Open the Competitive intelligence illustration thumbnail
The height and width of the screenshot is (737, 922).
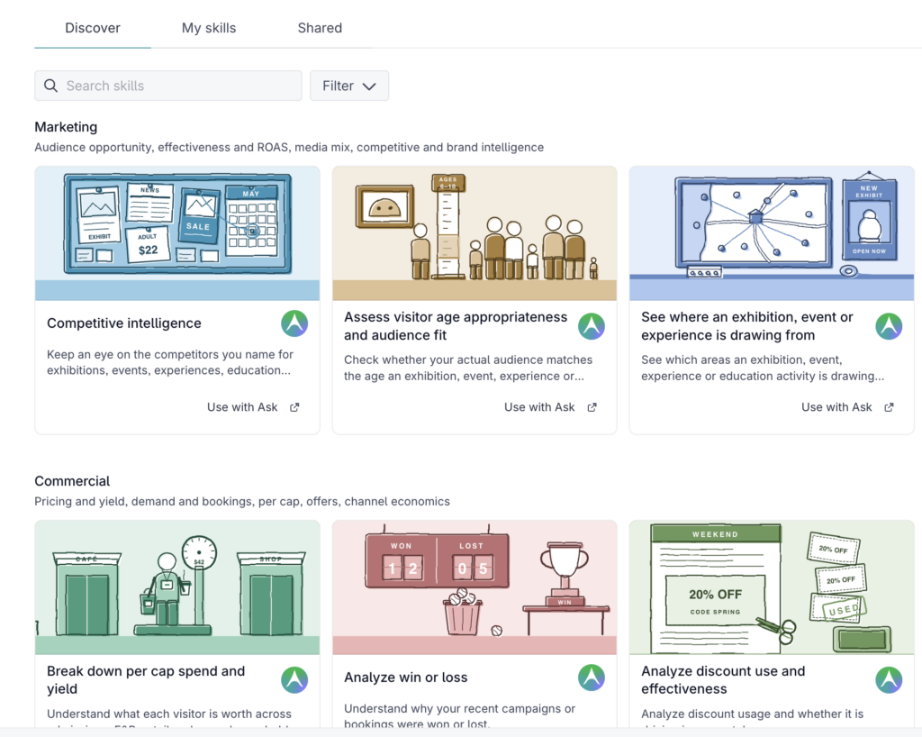coord(177,233)
